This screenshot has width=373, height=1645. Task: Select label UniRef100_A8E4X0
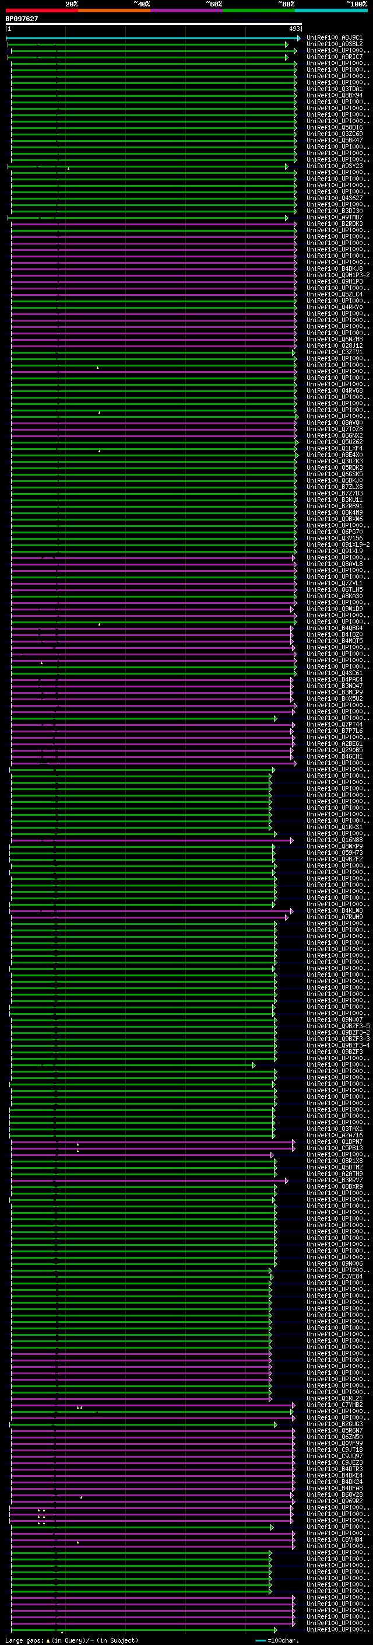[335, 455]
